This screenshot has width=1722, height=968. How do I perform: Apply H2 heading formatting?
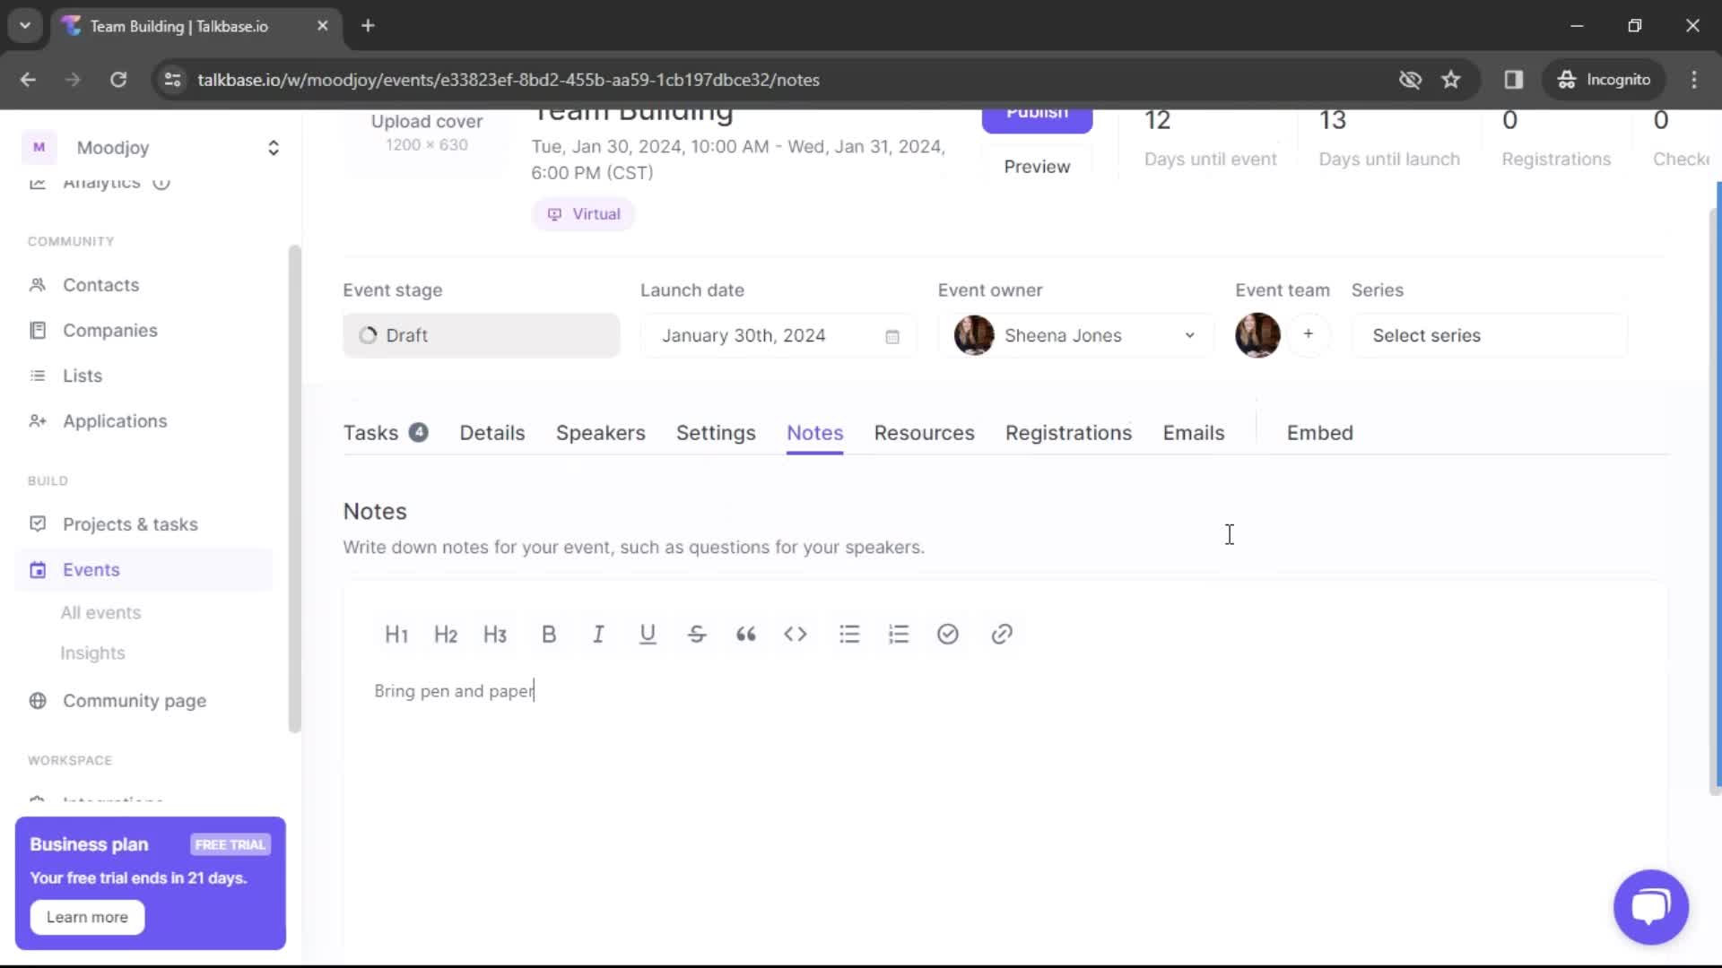point(446,634)
